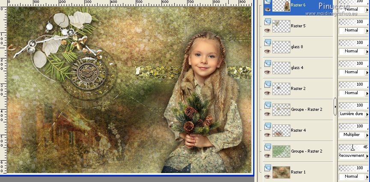Select layer named glass 4
The height and width of the screenshot is (182, 370).
tap(297, 68)
